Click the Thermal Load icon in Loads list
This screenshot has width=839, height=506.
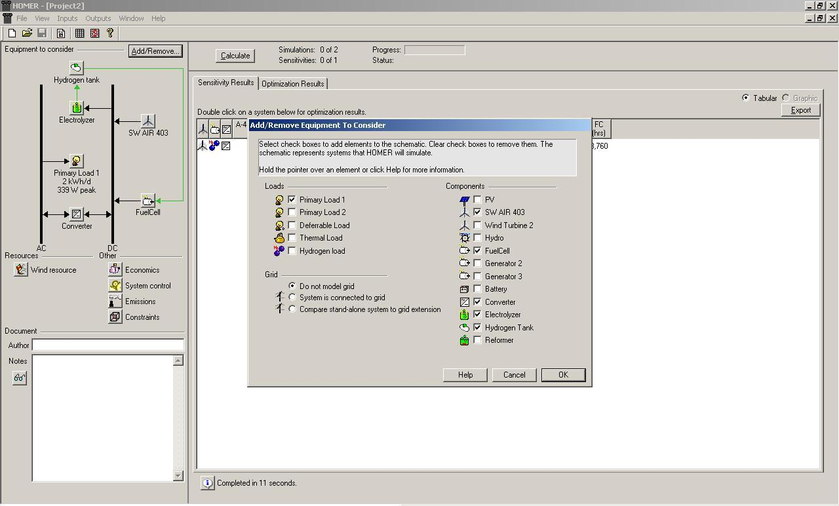click(279, 238)
